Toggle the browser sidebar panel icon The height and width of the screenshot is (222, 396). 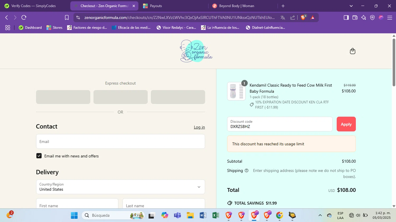click(346, 18)
